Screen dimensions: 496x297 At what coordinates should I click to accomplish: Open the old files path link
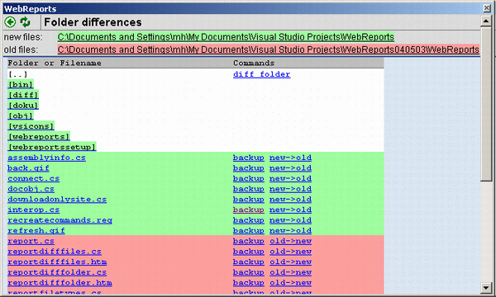[x=268, y=49]
